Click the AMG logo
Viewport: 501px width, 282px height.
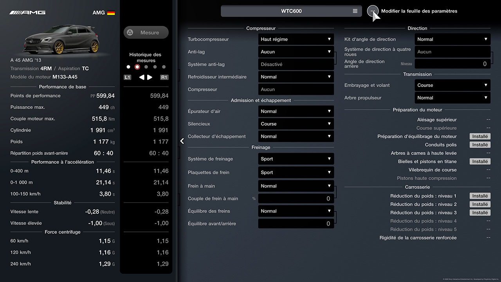tap(27, 13)
